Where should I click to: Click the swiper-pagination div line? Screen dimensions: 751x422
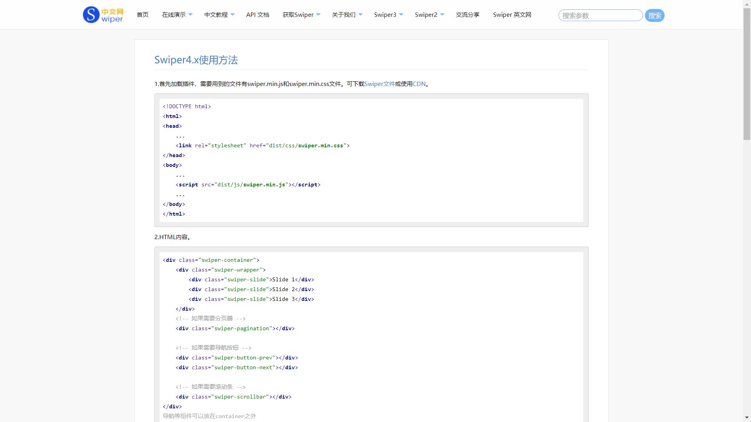coord(235,328)
